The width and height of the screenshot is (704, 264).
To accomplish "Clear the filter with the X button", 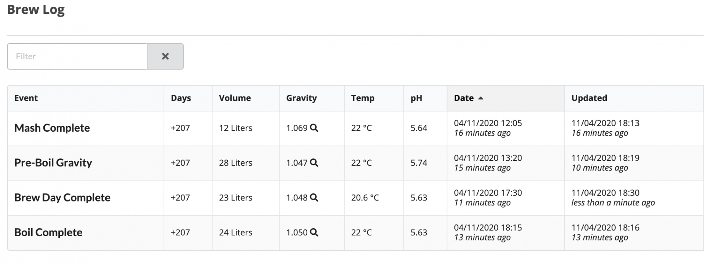I will [165, 56].
